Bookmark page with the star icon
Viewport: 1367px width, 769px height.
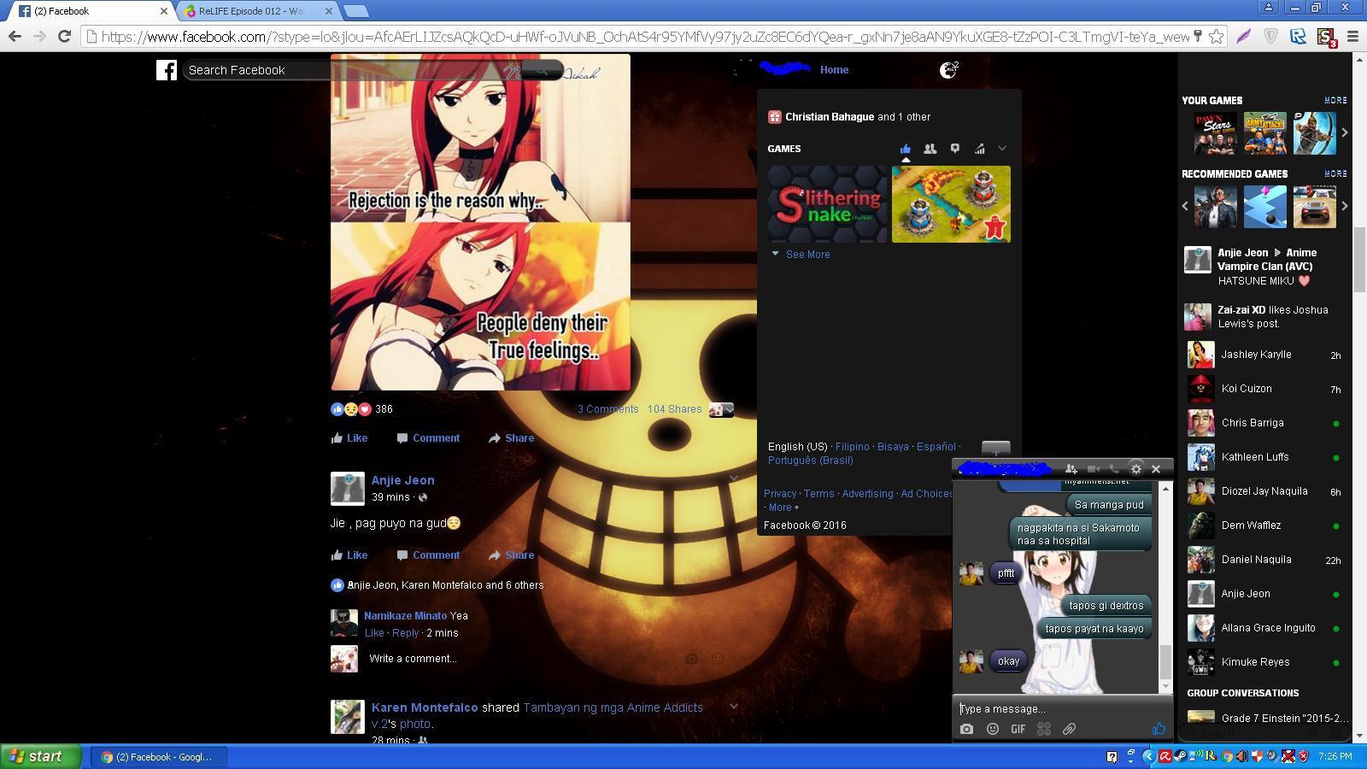[1216, 37]
